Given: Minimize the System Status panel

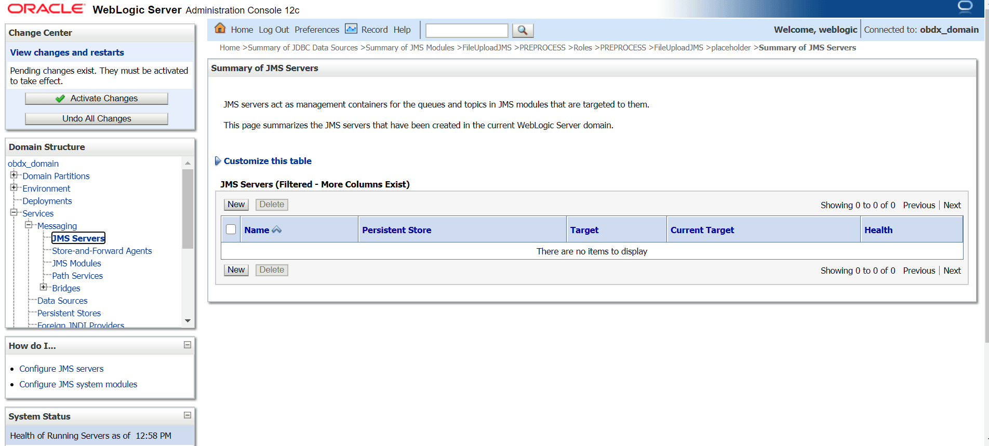Looking at the screenshot, I should click(x=188, y=415).
